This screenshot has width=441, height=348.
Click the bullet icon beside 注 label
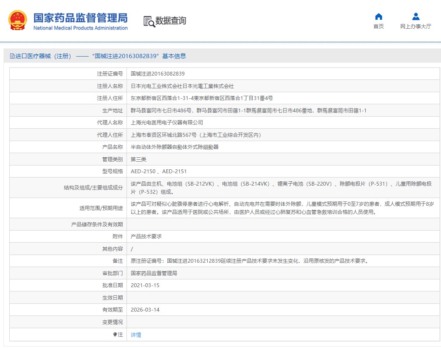point(115,334)
